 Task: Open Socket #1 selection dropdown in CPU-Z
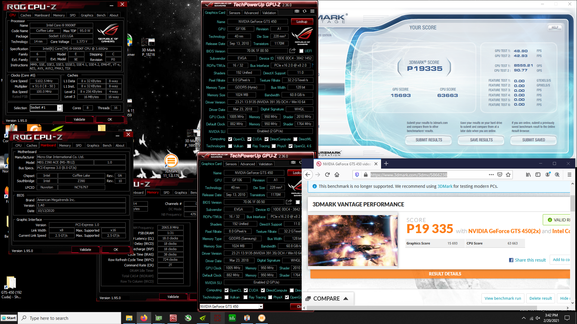60,108
